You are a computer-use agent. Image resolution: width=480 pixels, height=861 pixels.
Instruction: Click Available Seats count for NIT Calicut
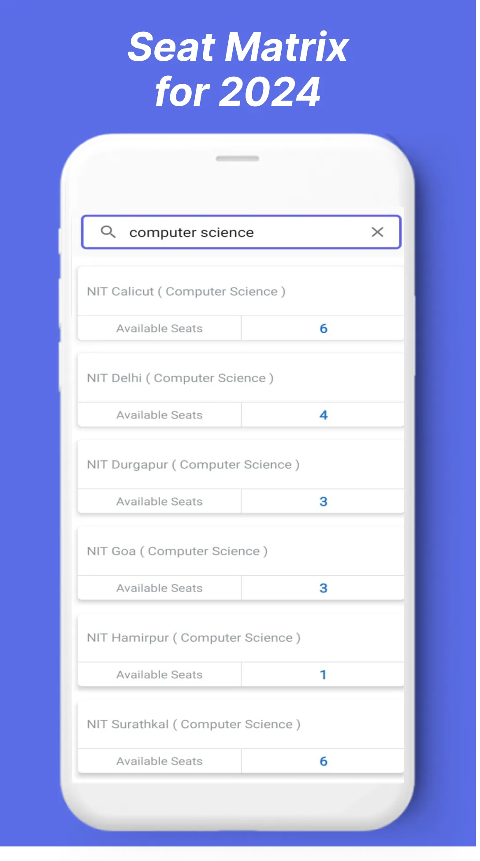pyautogui.click(x=323, y=328)
